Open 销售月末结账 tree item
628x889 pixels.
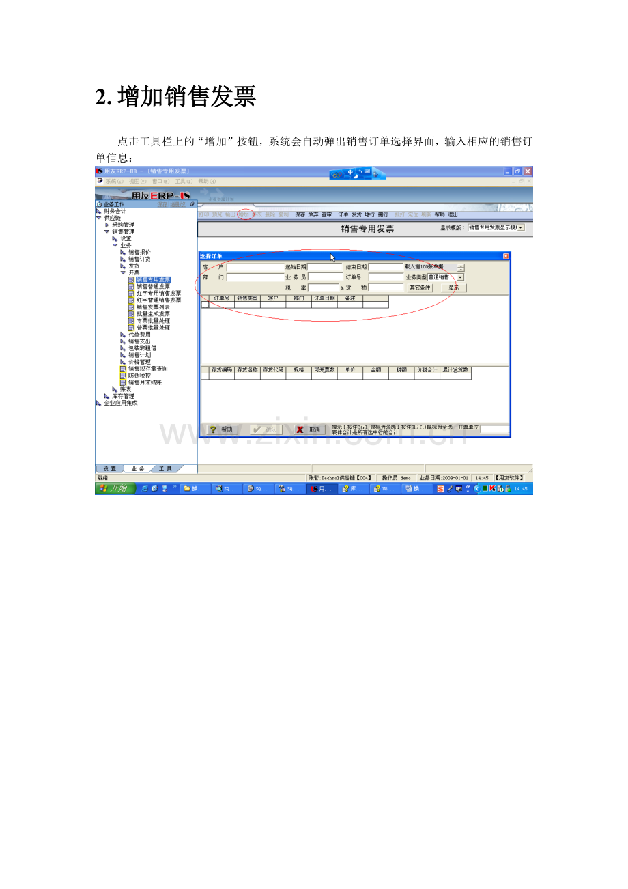[145, 382]
